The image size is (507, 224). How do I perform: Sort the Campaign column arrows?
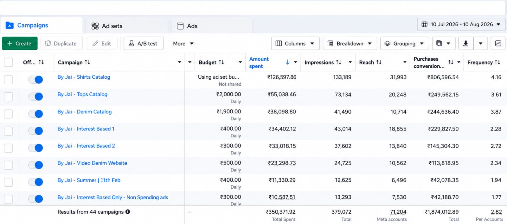pos(87,62)
